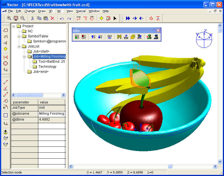Click the SIM icon in Jobs panel
The height and width of the screenshot is (176, 224).
pos(139,37)
